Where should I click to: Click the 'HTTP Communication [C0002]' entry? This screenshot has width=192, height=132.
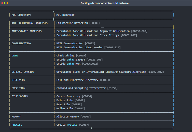coord(76,43)
